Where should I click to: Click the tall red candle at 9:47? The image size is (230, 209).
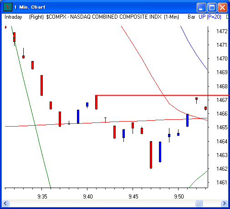[151, 155]
